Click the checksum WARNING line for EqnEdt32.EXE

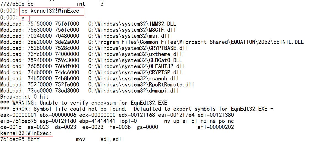84,103
